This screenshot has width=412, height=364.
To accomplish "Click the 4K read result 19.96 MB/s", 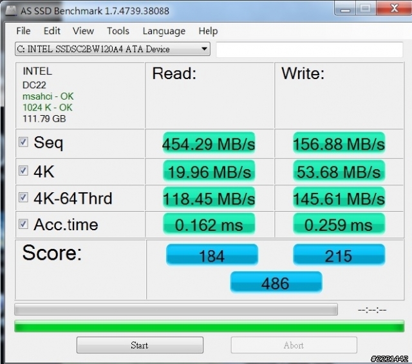I will click(209, 172).
